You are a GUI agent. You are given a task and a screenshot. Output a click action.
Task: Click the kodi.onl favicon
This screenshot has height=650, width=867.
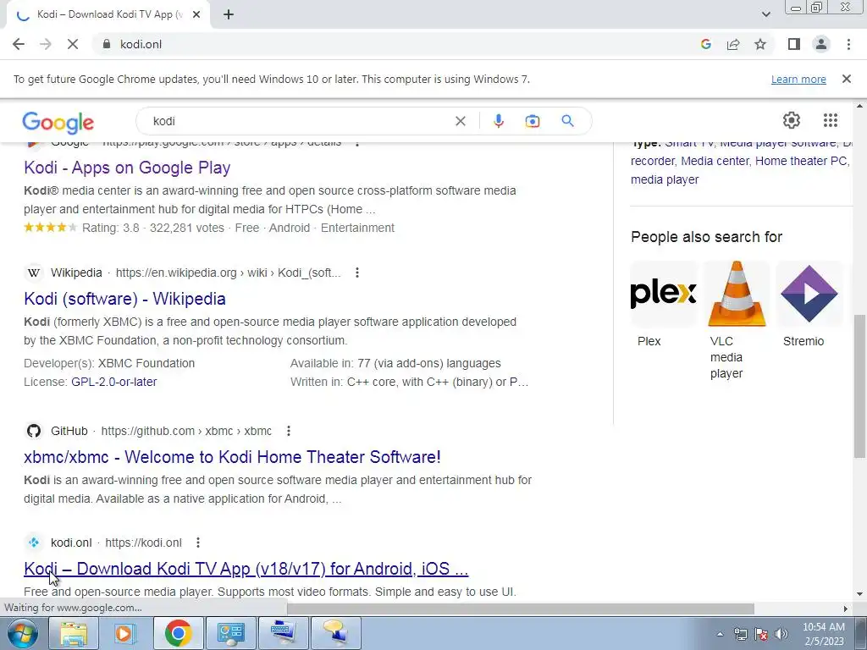[34, 543]
